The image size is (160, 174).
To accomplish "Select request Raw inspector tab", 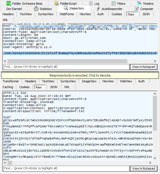I will (x=132, y=14).
